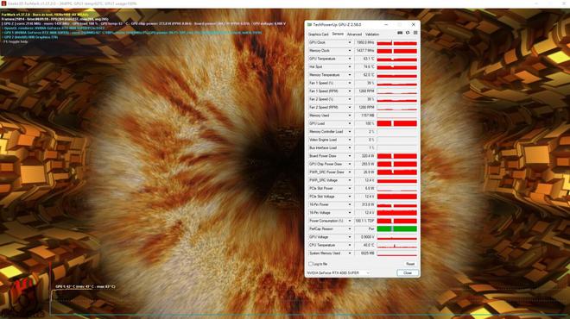Open the GPU-Z hamburger menu icon
The image size is (570, 319).
click(415, 33)
